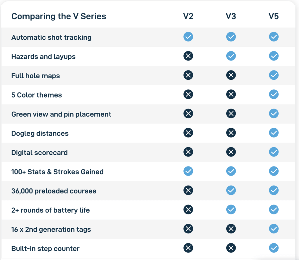Image resolution: width=299 pixels, height=260 pixels.
Task: Select the V5 column header
Action: 274,16
